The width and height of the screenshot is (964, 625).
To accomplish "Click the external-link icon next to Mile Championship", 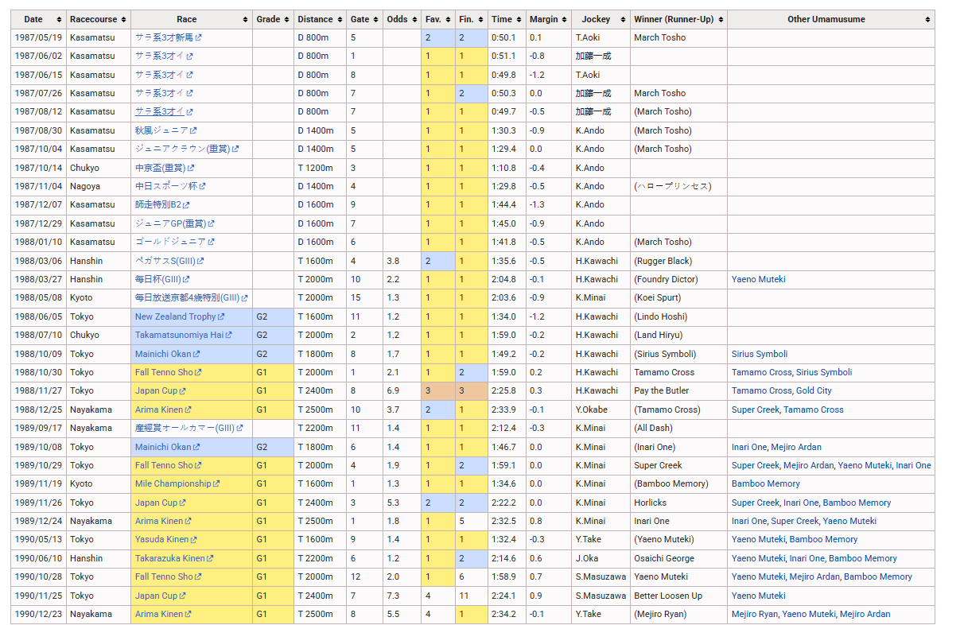I will click(x=217, y=484).
